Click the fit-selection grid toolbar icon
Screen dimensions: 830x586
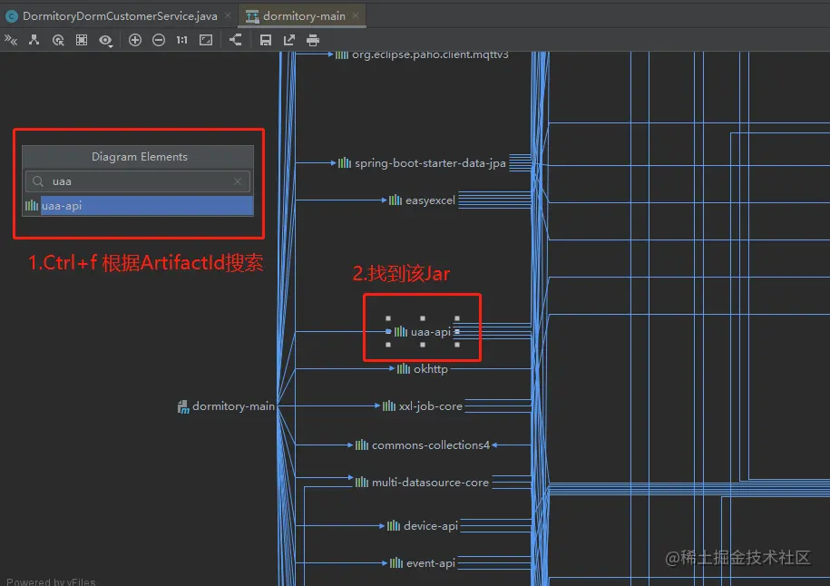click(x=82, y=40)
